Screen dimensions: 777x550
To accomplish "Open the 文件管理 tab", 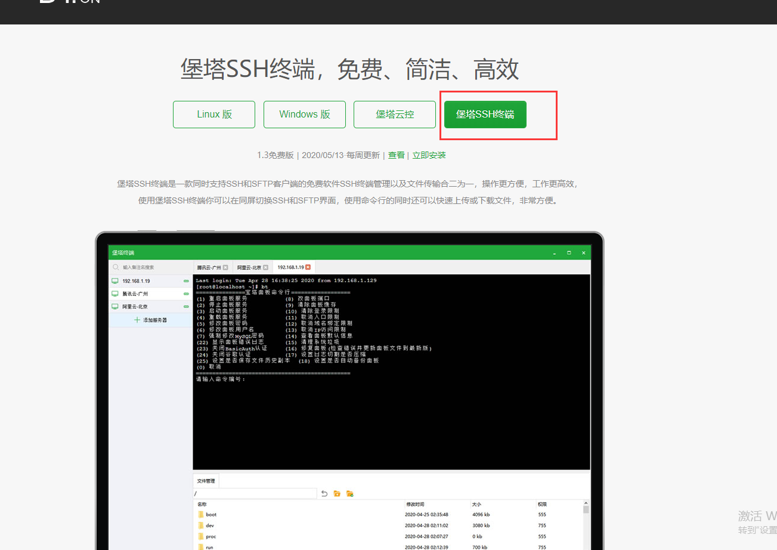I will point(206,481).
